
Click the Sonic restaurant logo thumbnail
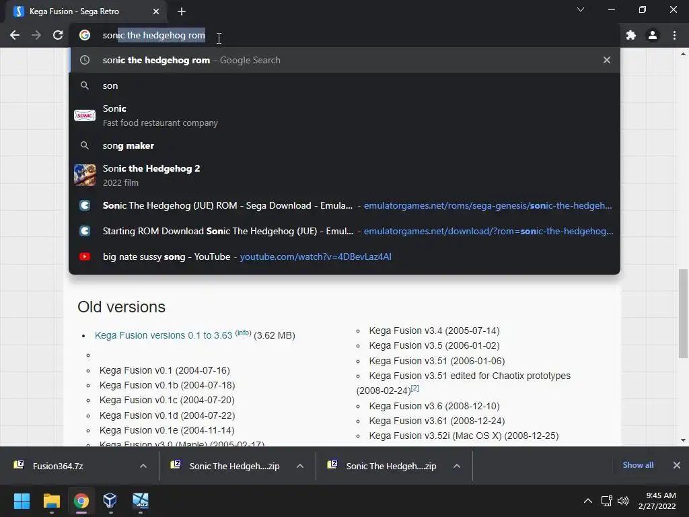(85, 116)
